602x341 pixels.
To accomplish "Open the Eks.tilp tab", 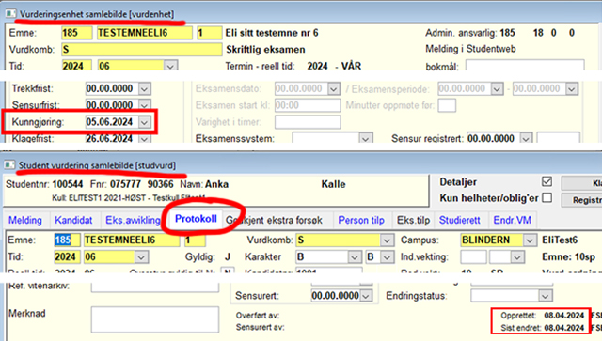I will point(413,220).
